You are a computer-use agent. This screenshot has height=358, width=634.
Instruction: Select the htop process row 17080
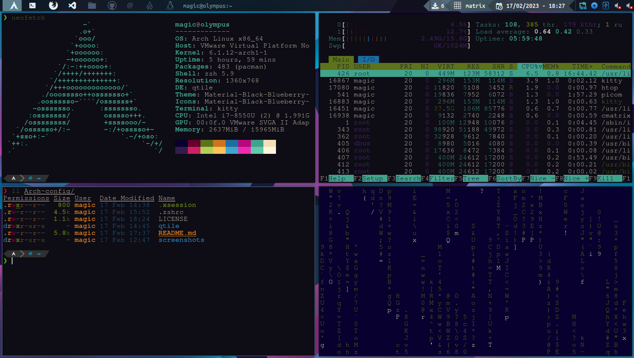tap(475, 88)
